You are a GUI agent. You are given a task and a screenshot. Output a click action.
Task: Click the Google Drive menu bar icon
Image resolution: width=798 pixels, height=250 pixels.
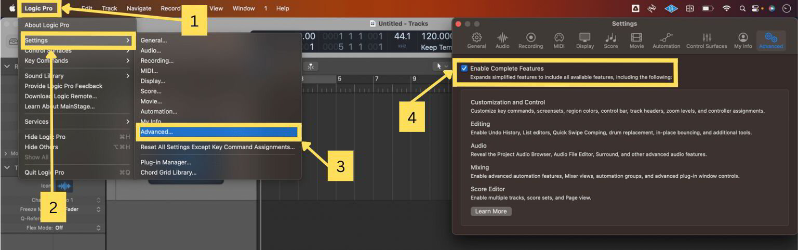pyautogui.click(x=635, y=8)
